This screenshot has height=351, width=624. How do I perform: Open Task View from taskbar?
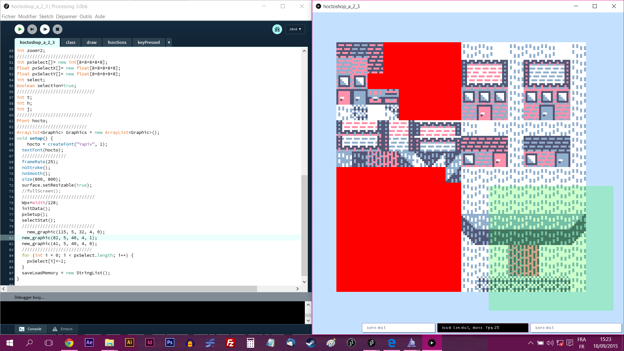click(49, 343)
